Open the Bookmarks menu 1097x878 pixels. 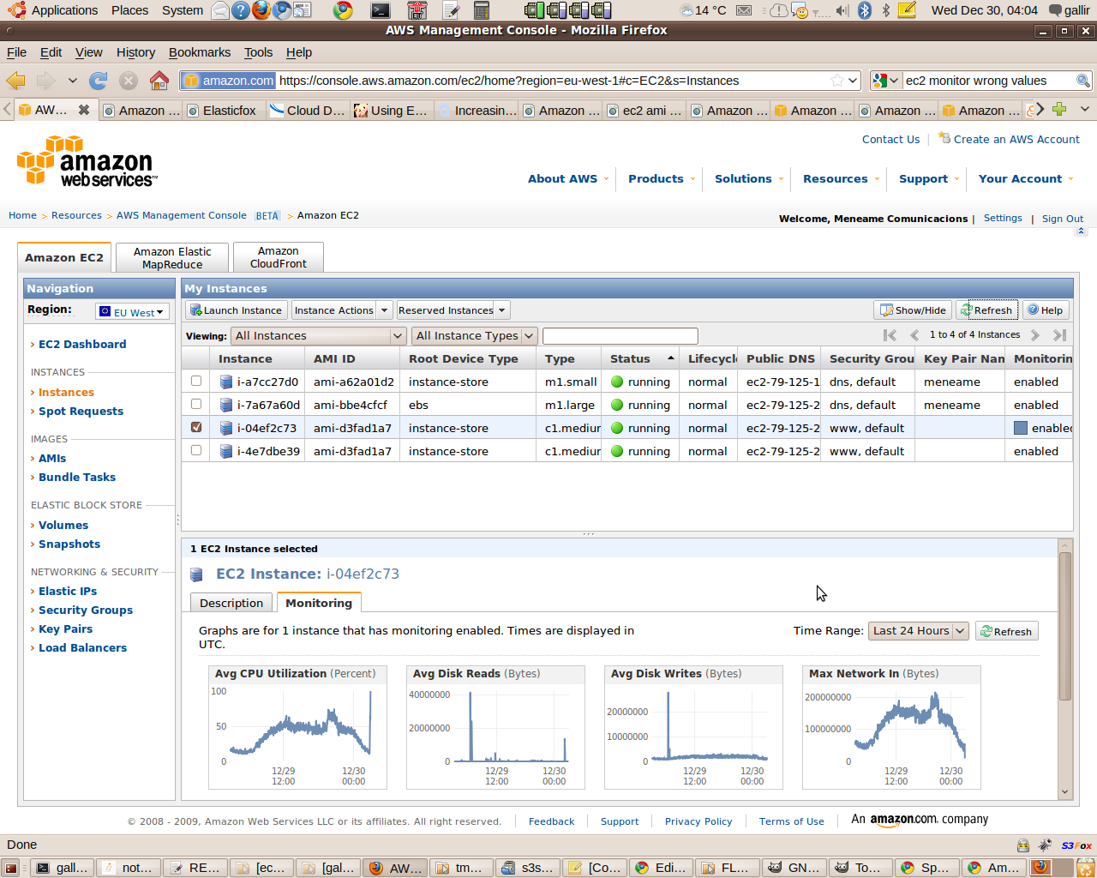200,52
